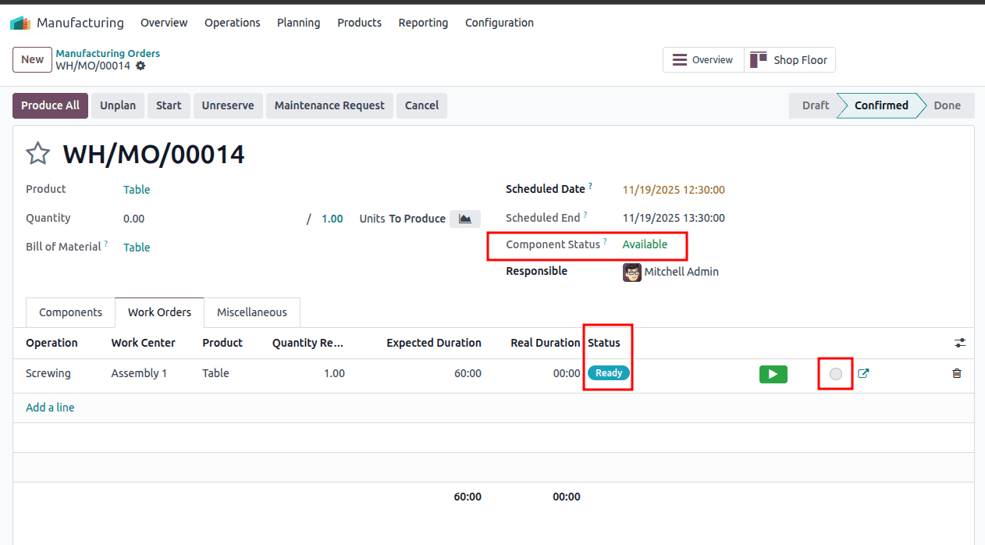Open form view settings gear next to WH/MO/00014
Viewport: 985px width, 545px height.
coord(139,66)
